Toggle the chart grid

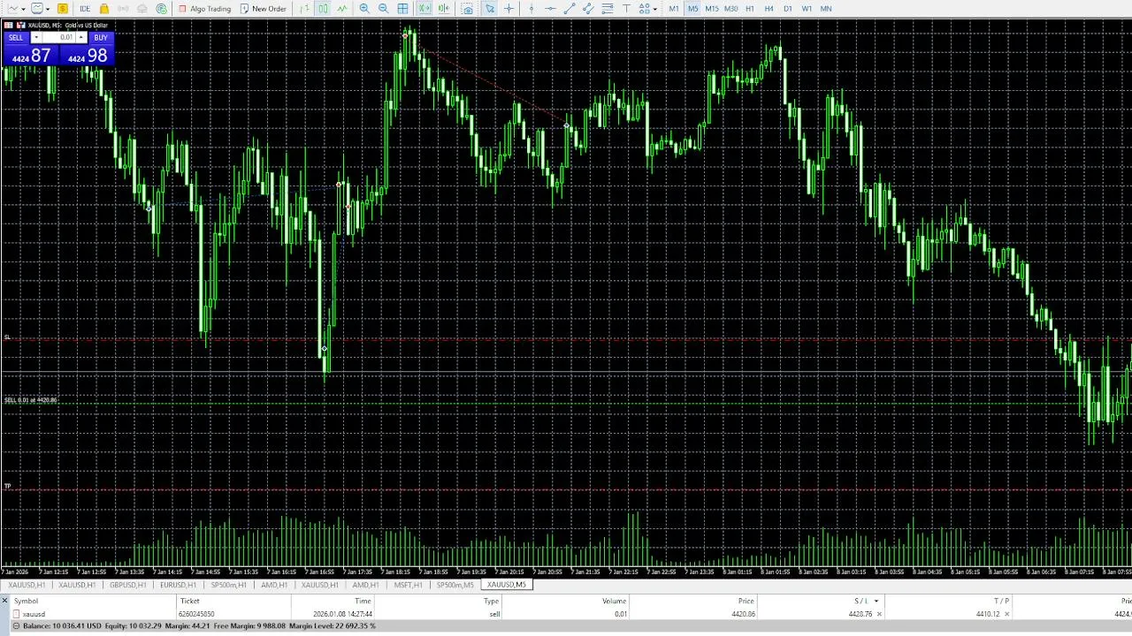point(402,9)
